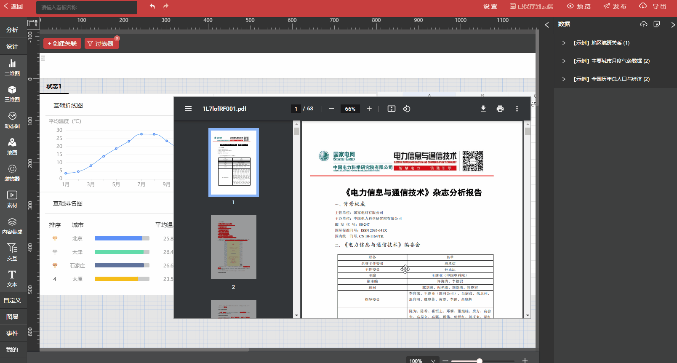
Task: Toggle the PDF thumbnail sidebar menu
Action: click(188, 109)
